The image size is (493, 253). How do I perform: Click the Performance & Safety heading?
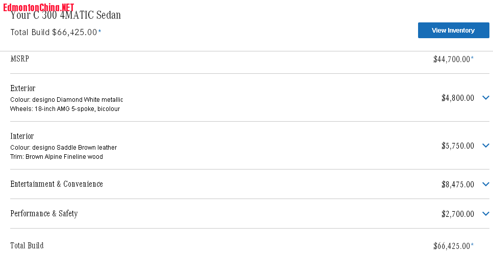44,213
